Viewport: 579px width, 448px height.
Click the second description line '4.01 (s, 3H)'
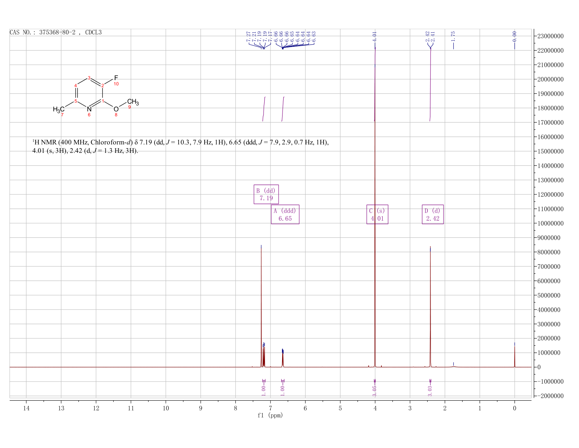pos(85,151)
